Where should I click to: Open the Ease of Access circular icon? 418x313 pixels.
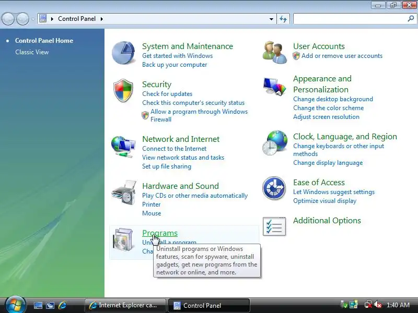point(274,188)
